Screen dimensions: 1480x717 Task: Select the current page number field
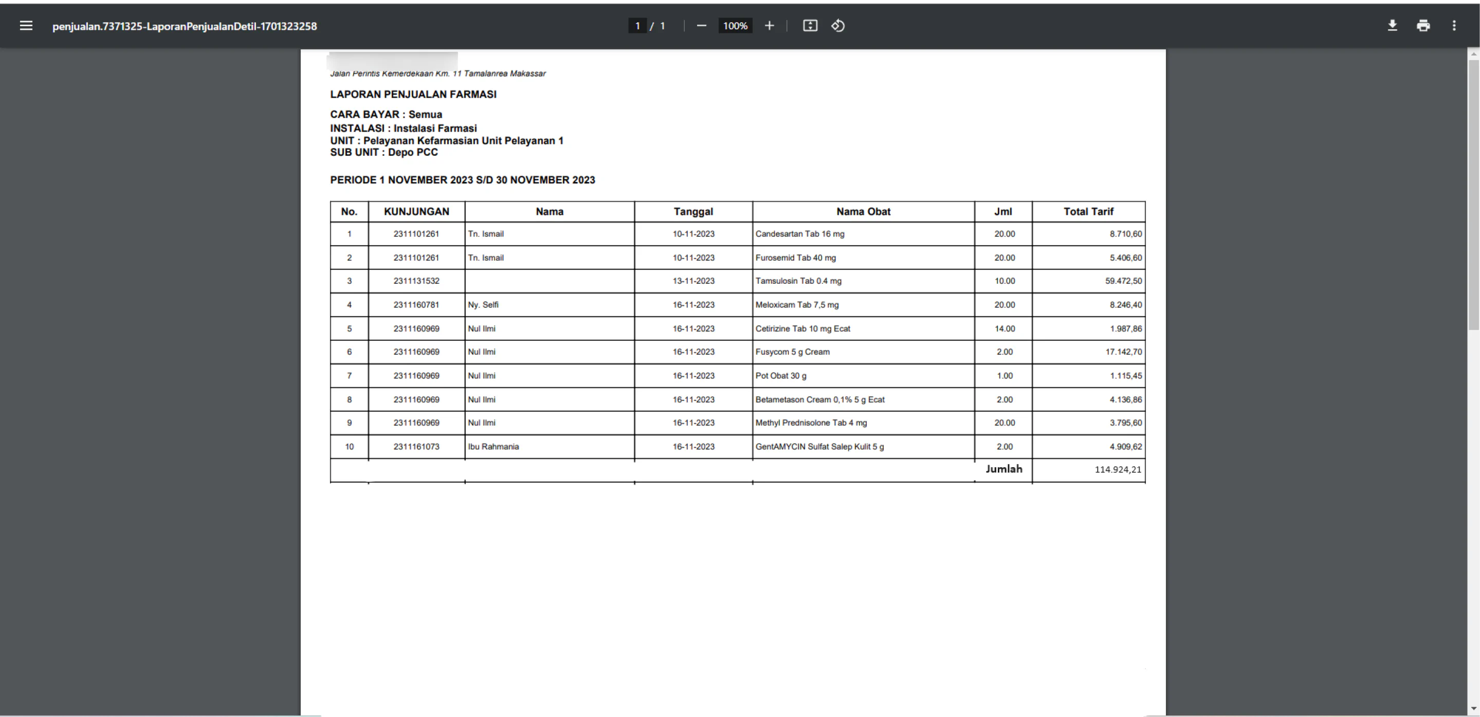637,26
